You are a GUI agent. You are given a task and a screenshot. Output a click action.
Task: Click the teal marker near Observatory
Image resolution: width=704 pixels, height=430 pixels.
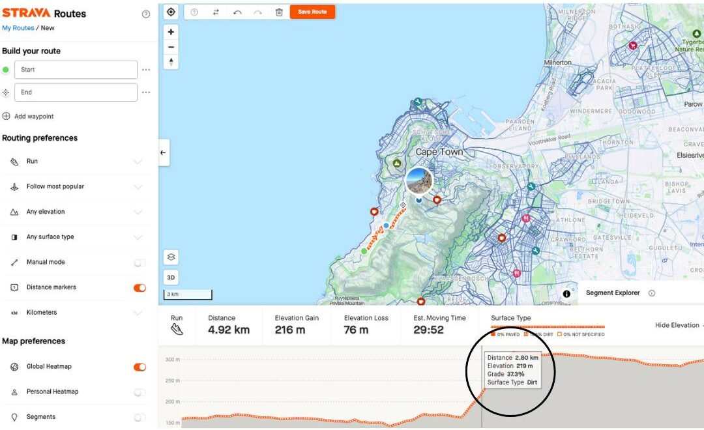(x=531, y=186)
